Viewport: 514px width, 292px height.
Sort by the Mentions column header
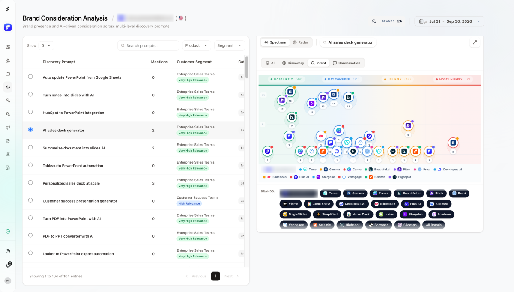159,62
